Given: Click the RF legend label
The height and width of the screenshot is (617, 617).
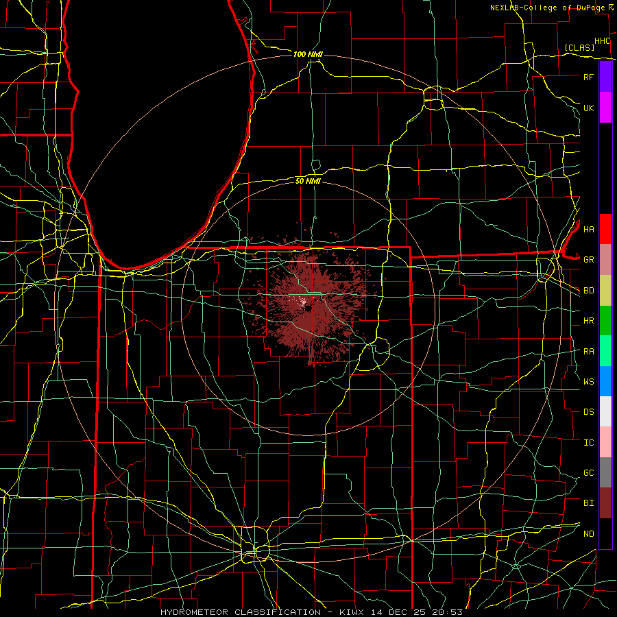Looking at the screenshot, I should (588, 77).
